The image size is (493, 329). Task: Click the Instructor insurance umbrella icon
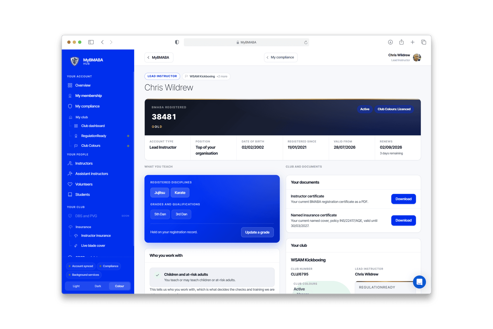pos(76,236)
